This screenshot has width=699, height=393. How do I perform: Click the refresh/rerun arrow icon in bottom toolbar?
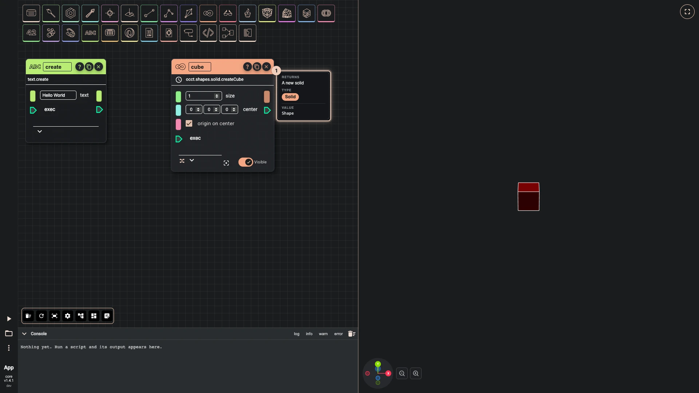(42, 316)
